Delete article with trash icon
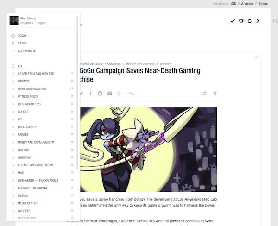 click(x=215, y=94)
